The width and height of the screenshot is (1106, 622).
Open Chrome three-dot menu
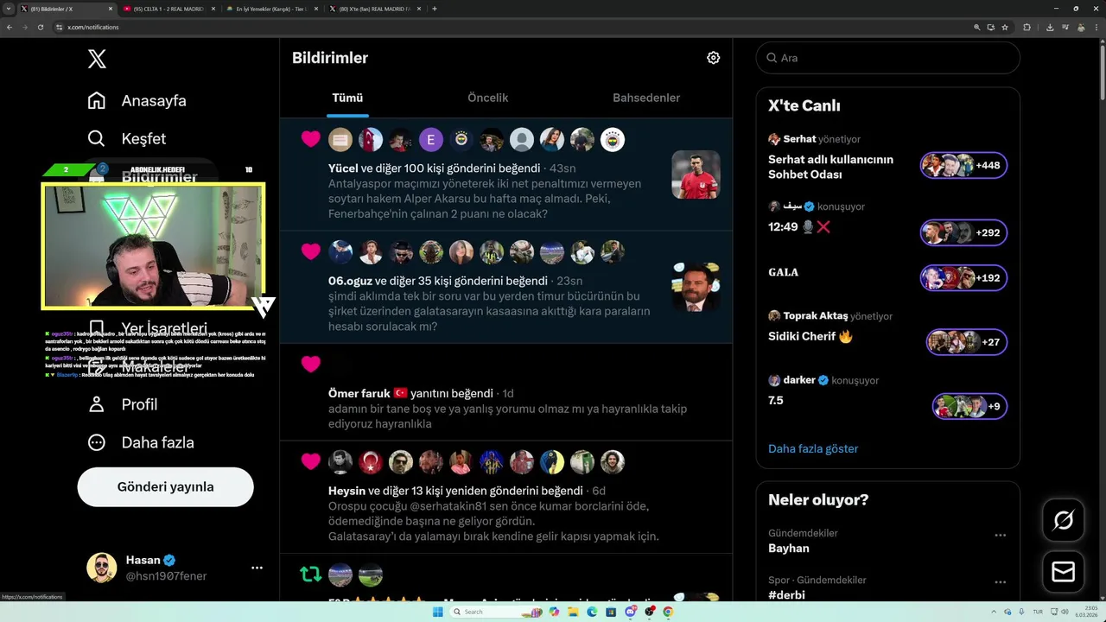pyautogui.click(x=1096, y=27)
